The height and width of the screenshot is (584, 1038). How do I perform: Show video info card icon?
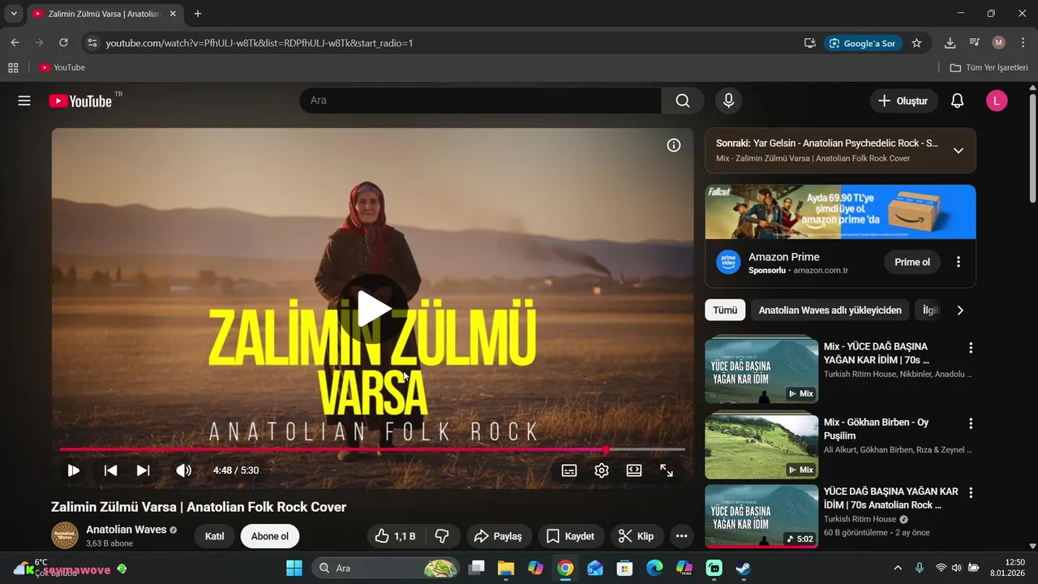tap(674, 145)
